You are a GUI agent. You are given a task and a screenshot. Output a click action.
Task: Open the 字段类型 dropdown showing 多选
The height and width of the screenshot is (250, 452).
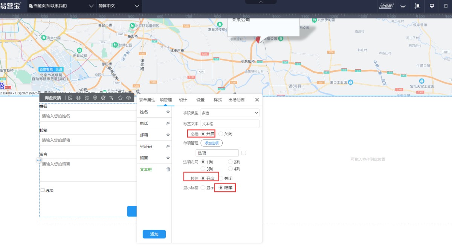coord(230,113)
